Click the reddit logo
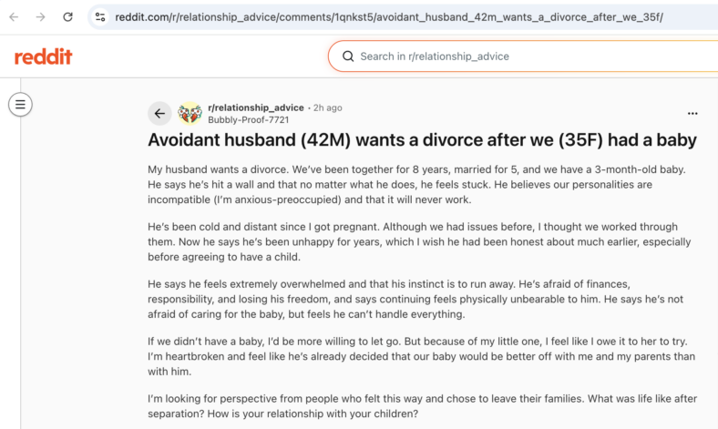The width and height of the screenshot is (718, 429). pyautogui.click(x=43, y=56)
